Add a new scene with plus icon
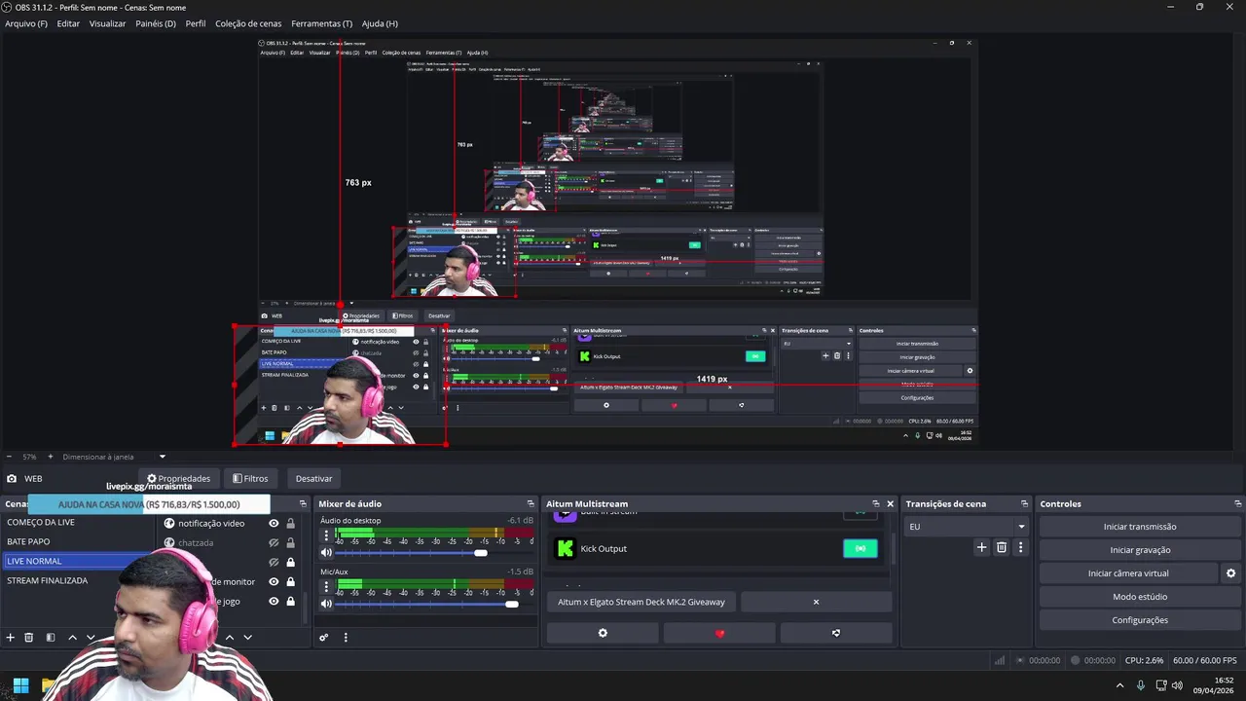Screen dimensions: 1246x701 coord(11,638)
